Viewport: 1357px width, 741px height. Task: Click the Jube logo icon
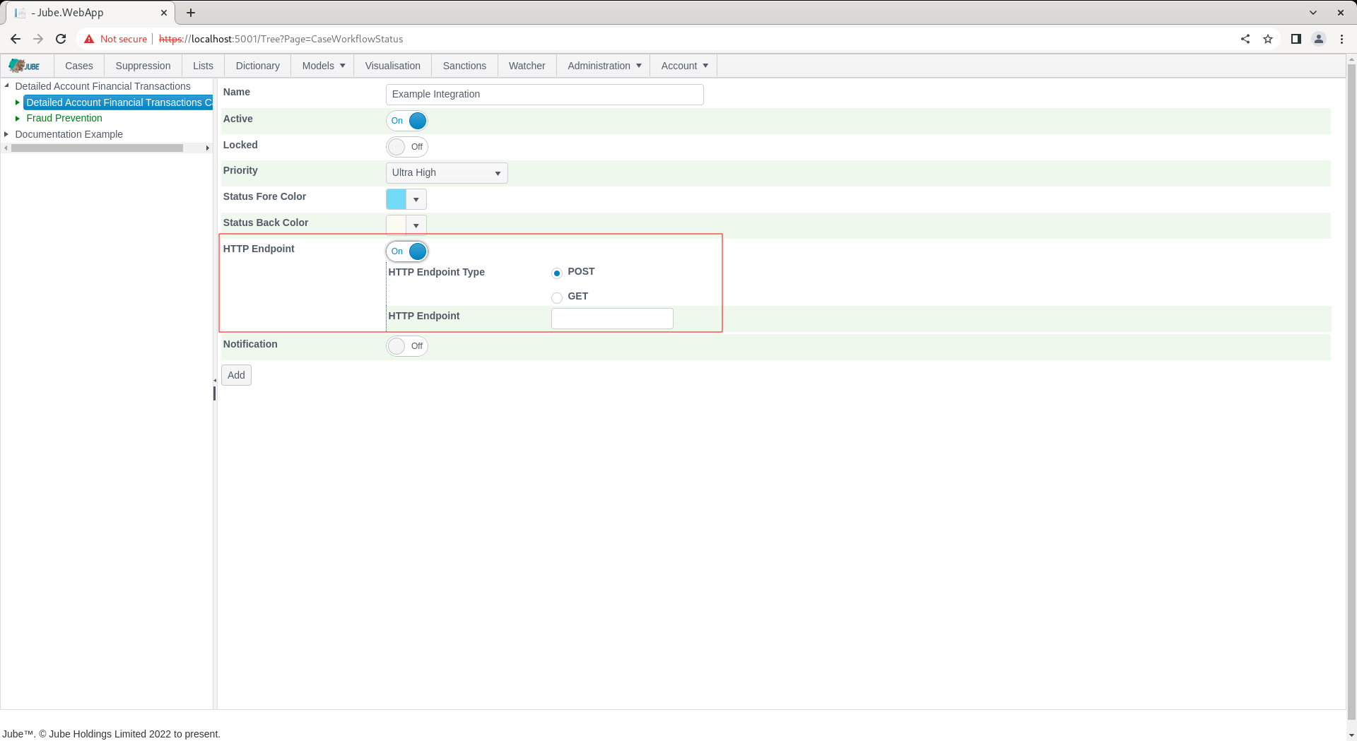[x=24, y=66]
